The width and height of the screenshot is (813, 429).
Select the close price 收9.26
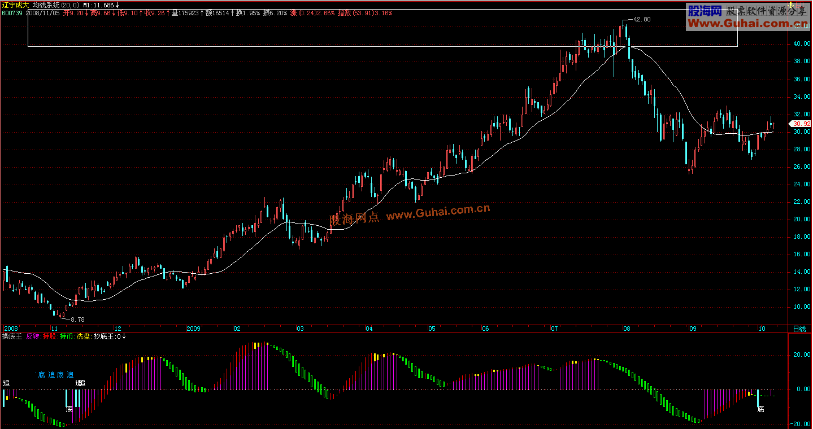click(155, 12)
